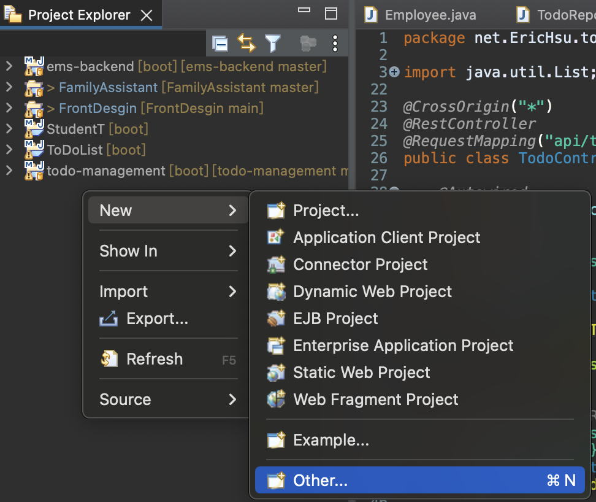Click the EJB Project icon
The width and height of the screenshot is (596, 502).
[277, 319]
